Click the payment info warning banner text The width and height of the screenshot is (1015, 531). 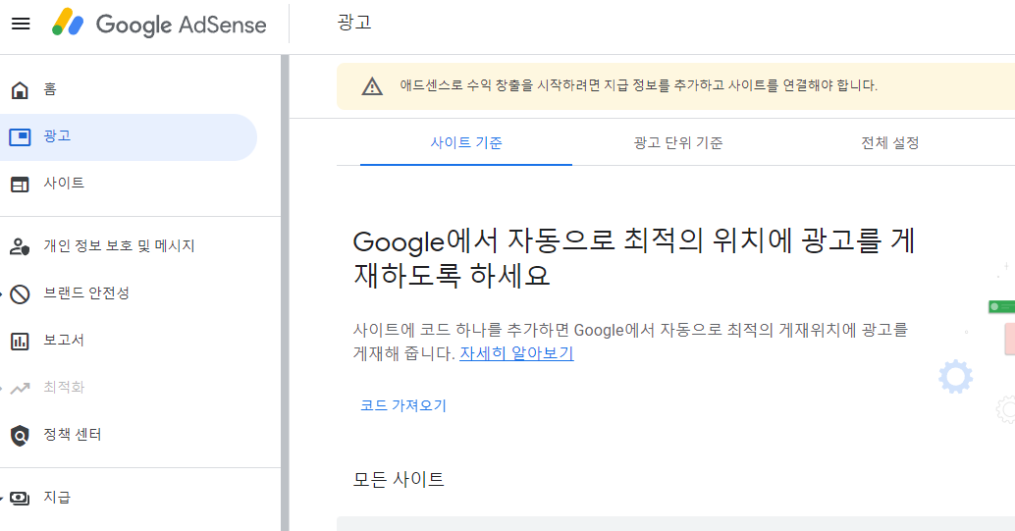coord(638,85)
